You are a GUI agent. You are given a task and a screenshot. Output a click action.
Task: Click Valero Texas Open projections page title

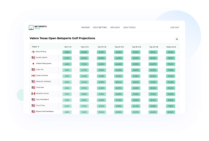(62, 38)
